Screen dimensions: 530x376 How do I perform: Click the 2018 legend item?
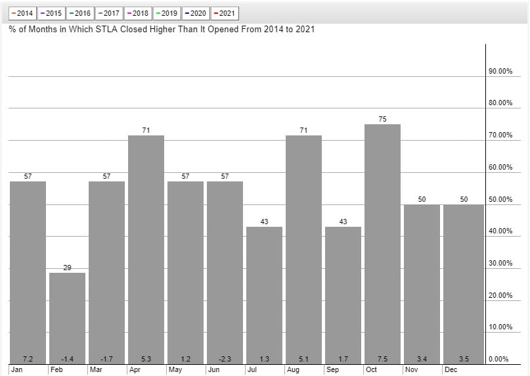coord(139,13)
